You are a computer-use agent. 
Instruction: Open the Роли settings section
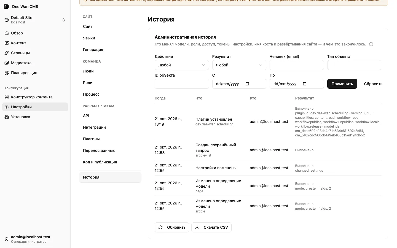pos(110,83)
